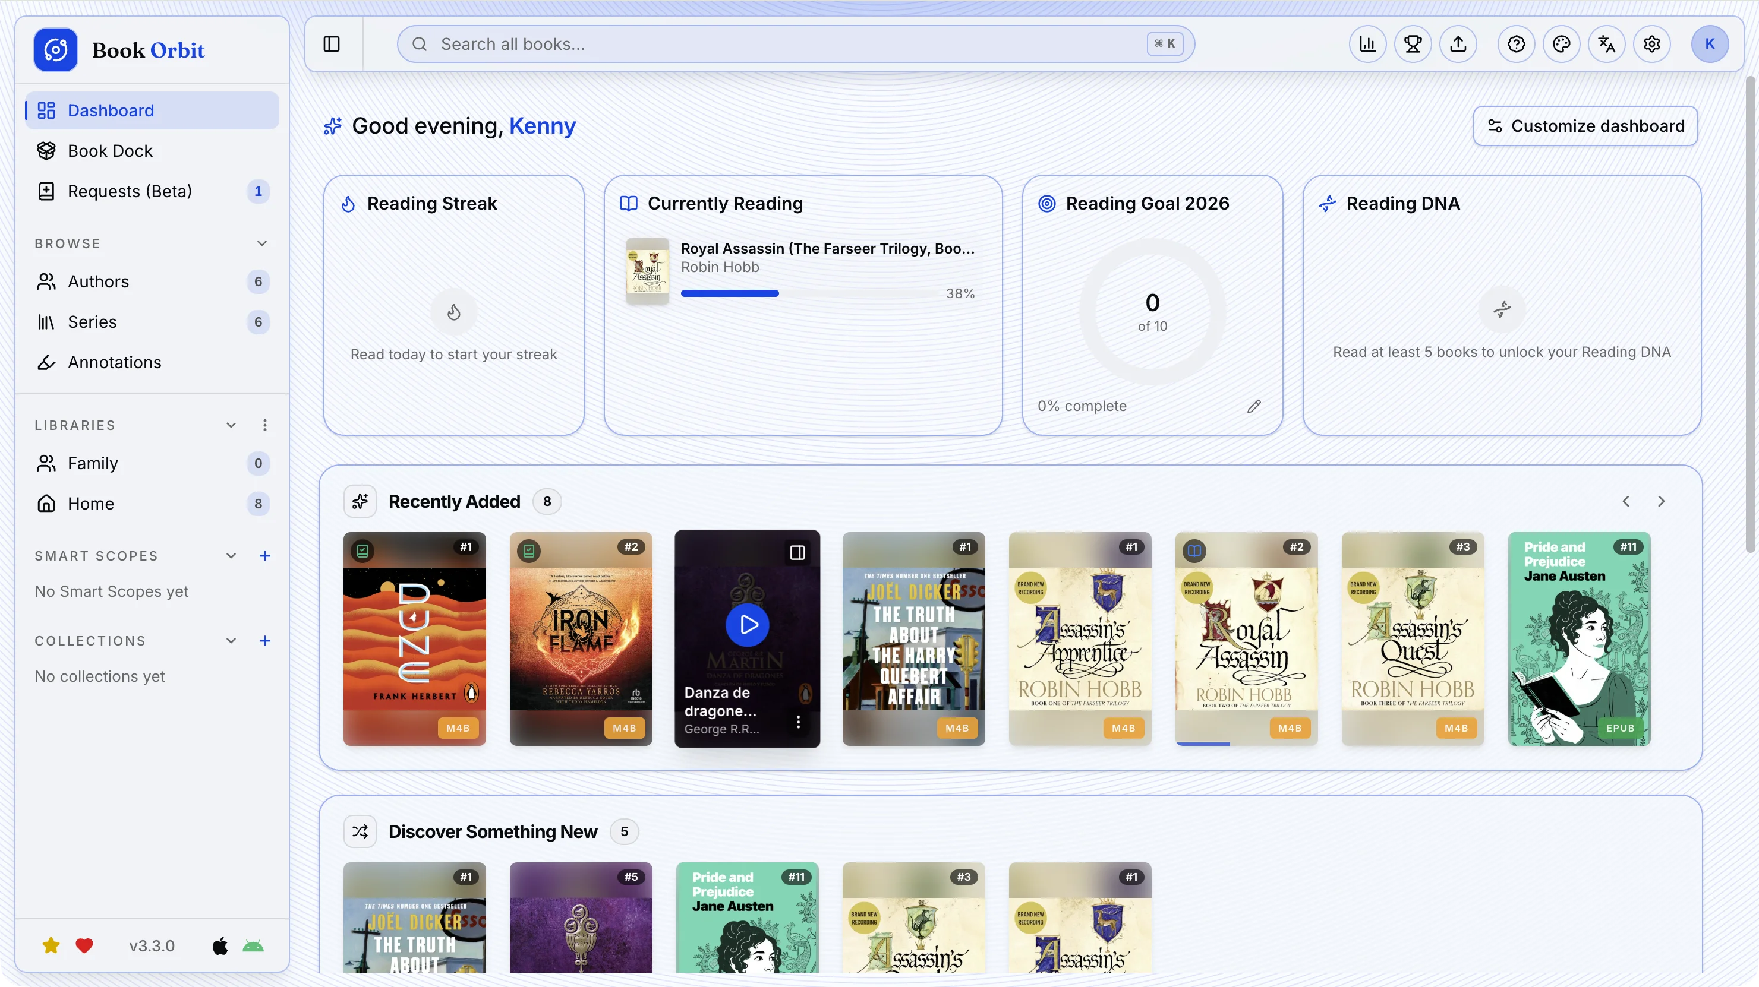Show previous Recently Added books

tap(1626, 501)
